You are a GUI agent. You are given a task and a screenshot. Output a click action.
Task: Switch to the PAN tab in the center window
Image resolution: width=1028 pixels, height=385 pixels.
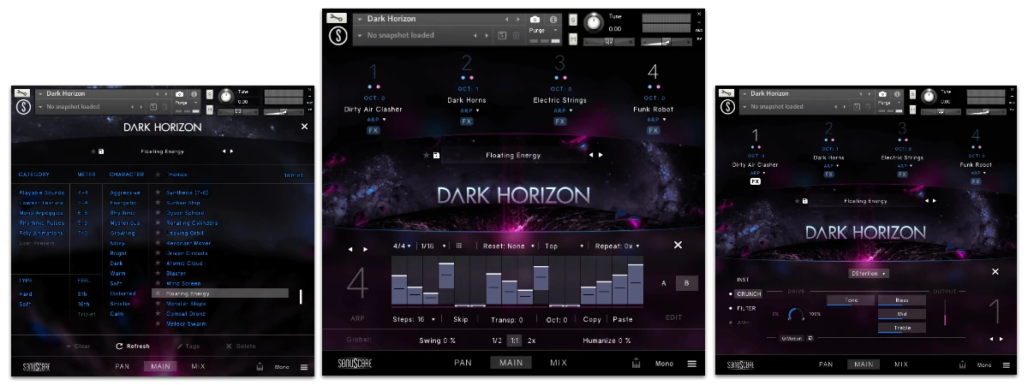463,363
